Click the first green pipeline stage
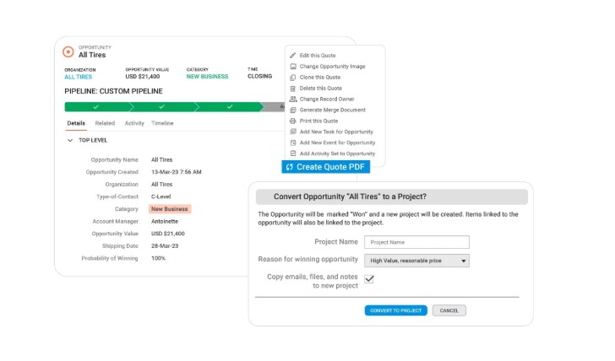Screen dimensions: 615x361 [96, 107]
